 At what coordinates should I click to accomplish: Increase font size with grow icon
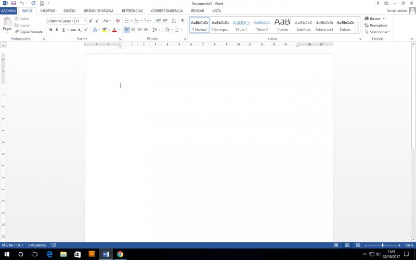90,21
